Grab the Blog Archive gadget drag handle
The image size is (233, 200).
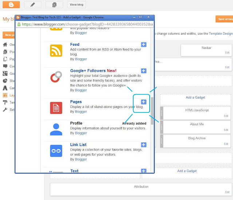coord(162,141)
